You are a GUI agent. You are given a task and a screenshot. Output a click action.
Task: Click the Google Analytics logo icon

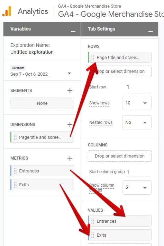pyautogui.click(x=7, y=11)
